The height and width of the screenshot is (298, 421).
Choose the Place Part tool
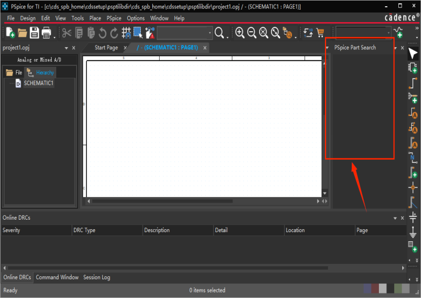pyautogui.click(x=412, y=68)
